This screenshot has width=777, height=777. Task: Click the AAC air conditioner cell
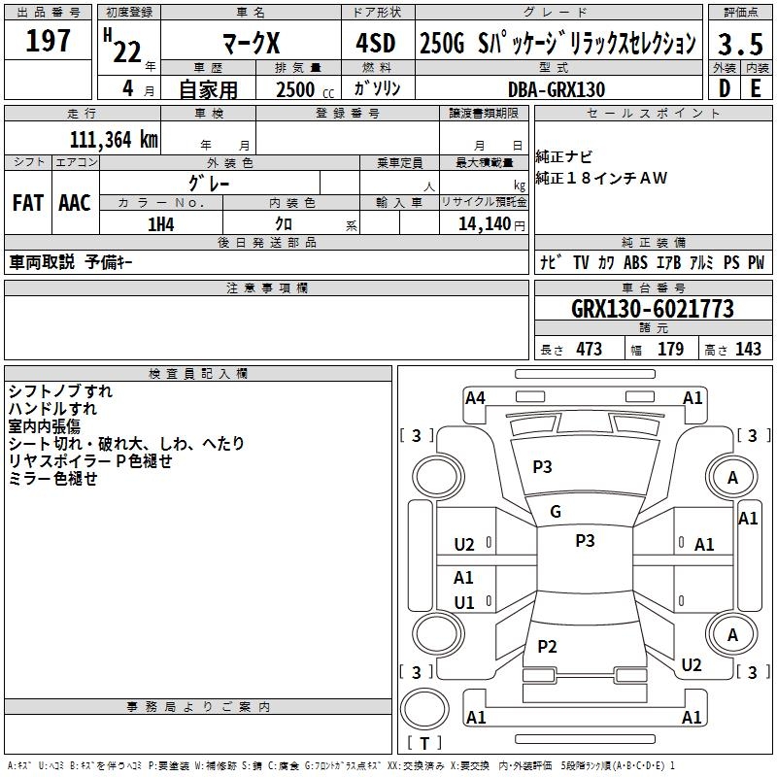[75, 203]
